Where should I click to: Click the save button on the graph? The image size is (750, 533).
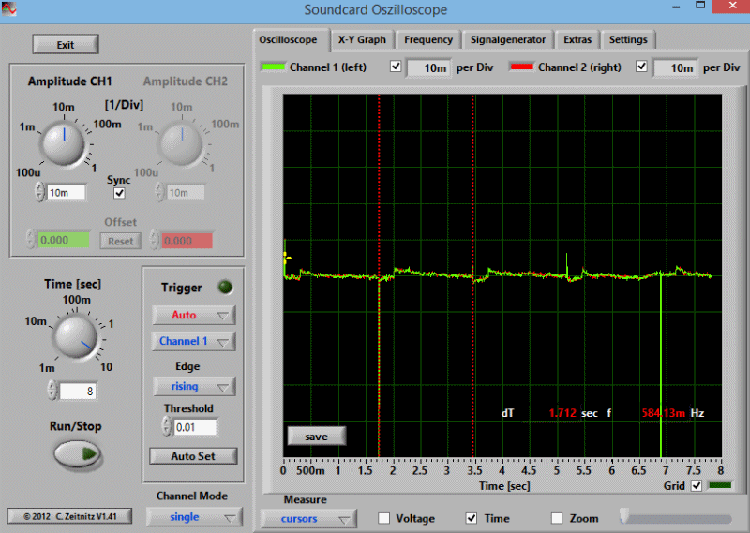click(316, 437)
